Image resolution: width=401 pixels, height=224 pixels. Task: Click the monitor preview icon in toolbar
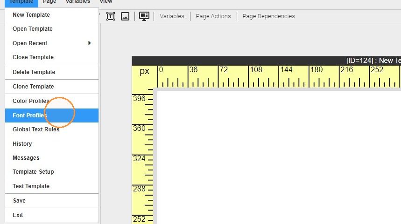coord(144,16)
